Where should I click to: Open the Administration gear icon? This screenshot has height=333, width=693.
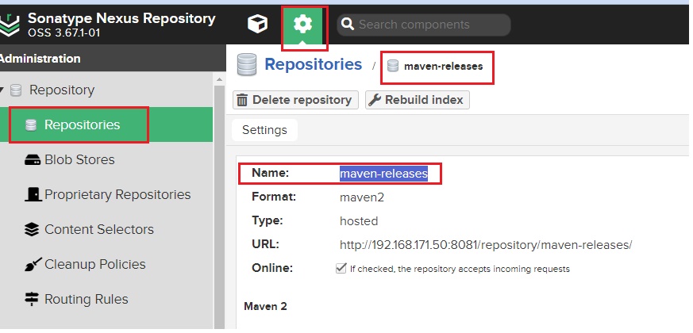(x=302, y=25)
